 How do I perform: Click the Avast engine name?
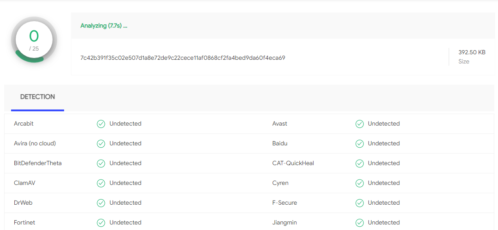280,124
